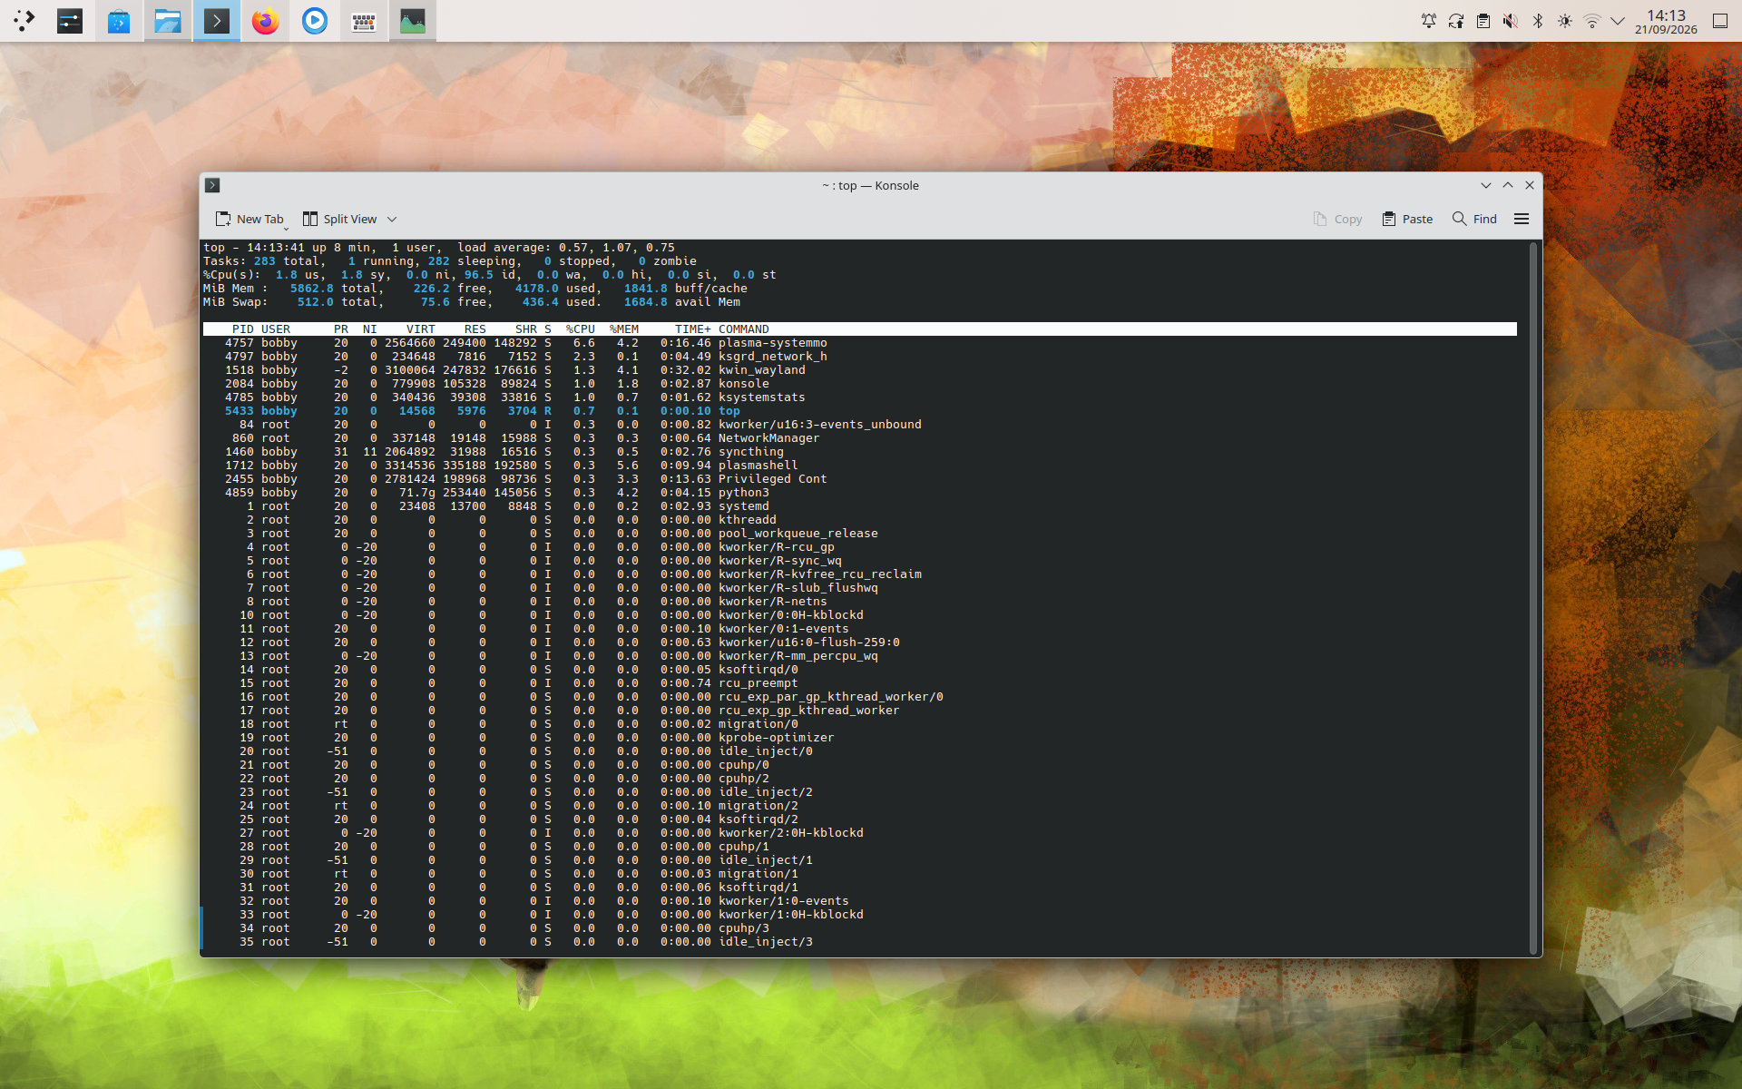Open the system monitor graph icon in the panel

(413, 20)
